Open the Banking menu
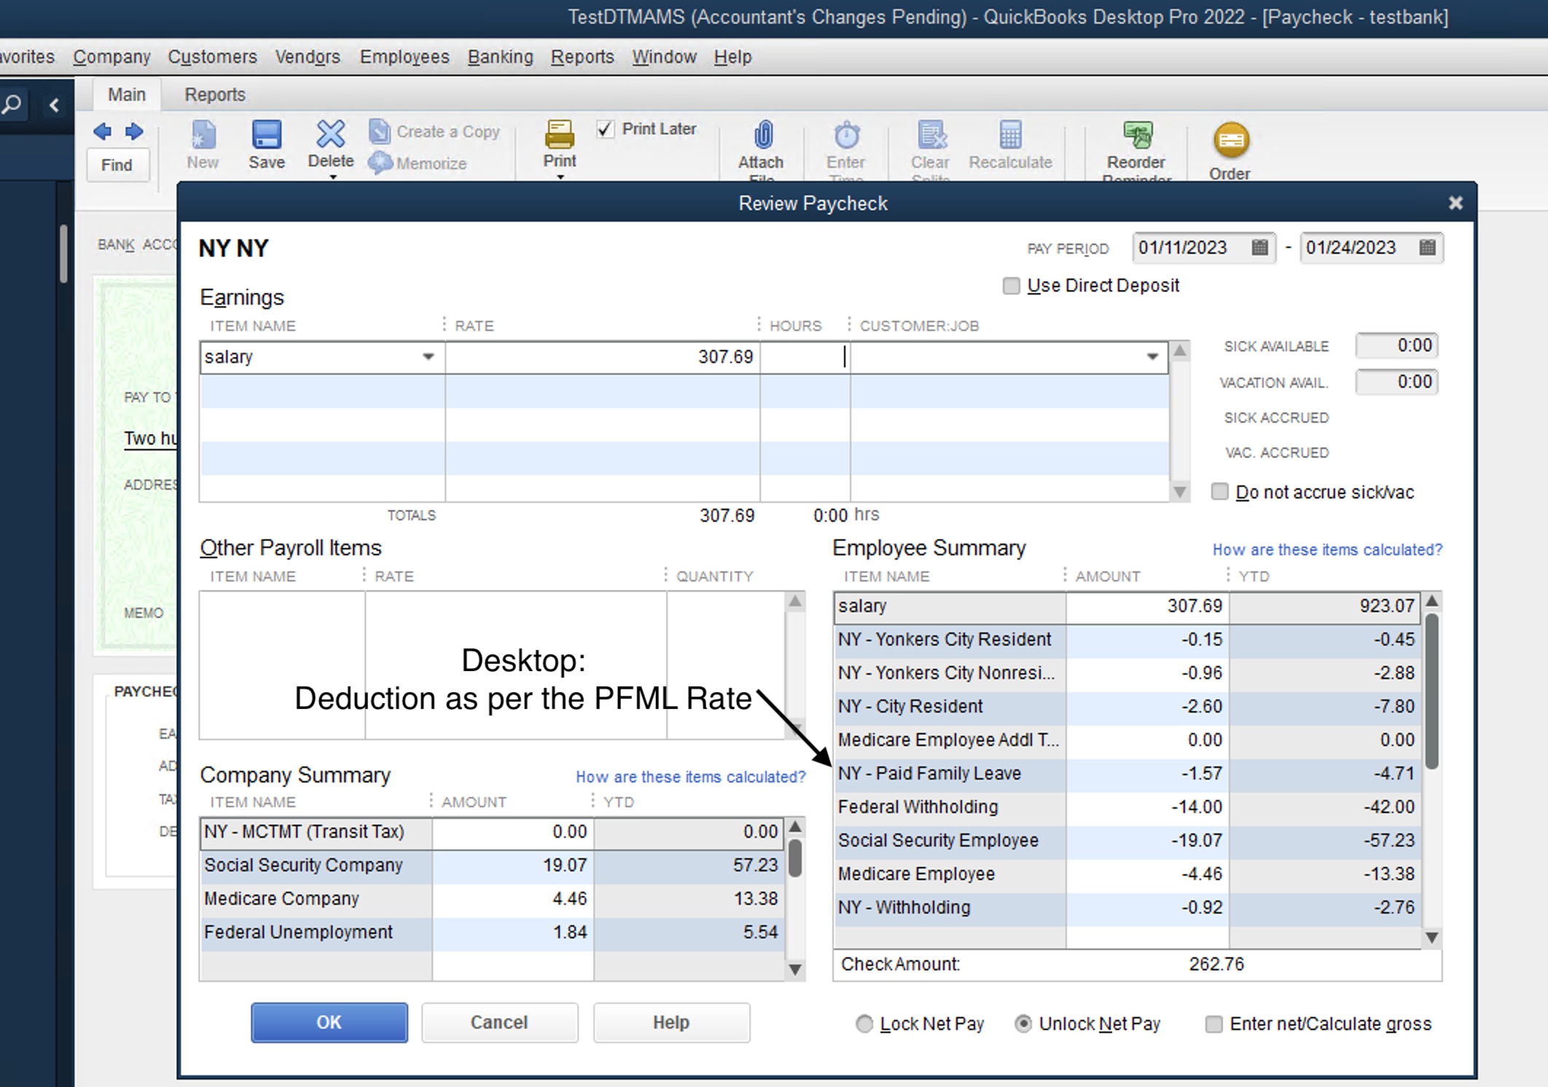 tap(501, 57)
